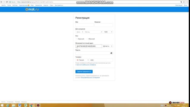Click the touch keyboard tray icon
The image size is (190, 107).
click(162, 106)
